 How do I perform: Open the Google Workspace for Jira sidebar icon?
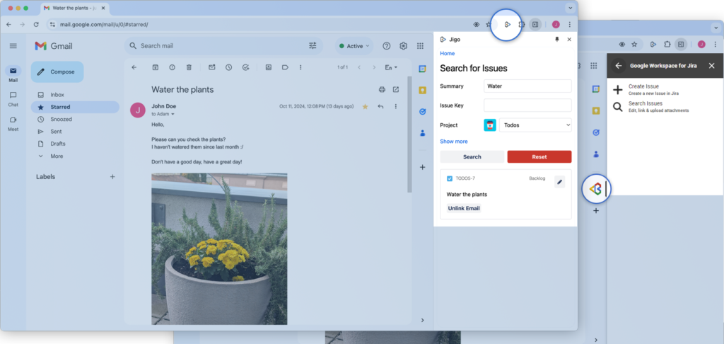[595, 188]
